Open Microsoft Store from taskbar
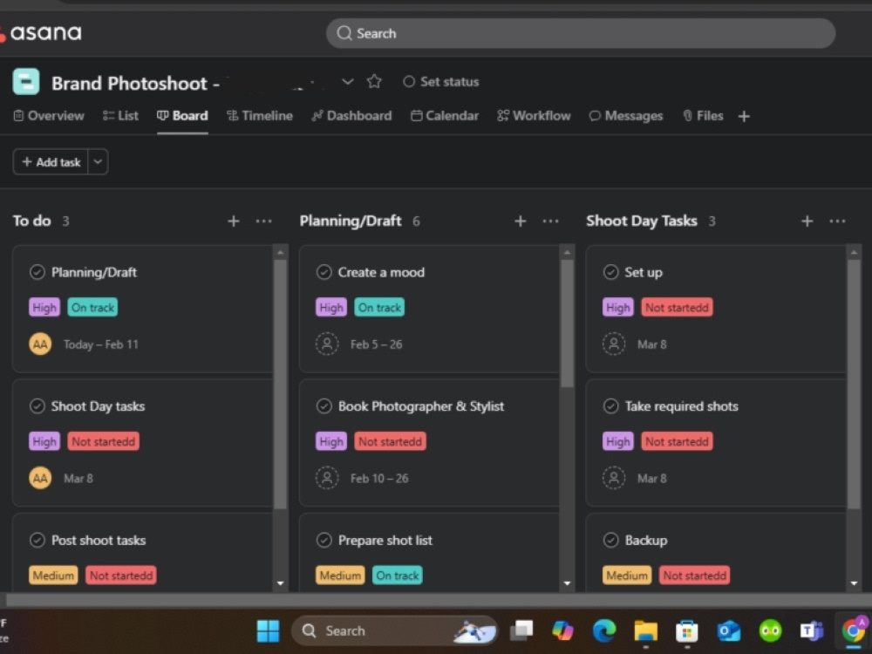Viewport: 872px width, 654px height. click(x=687, y=630)
